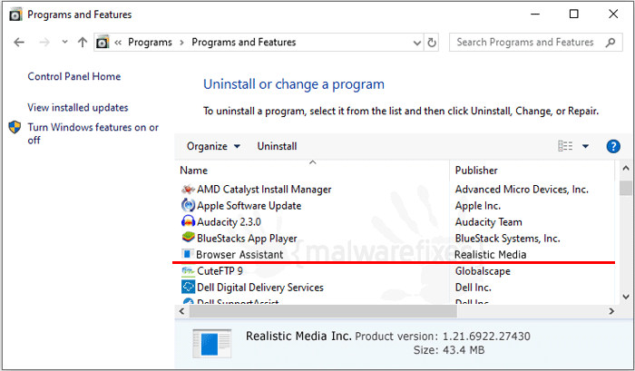
Task: Click the title bar Programs and Features icon
Action: [15, 15]
